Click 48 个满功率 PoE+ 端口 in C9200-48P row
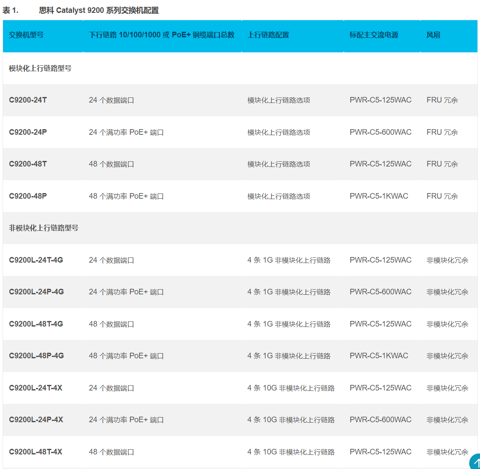Screen dimensions: 480x469 coord(126,196)
